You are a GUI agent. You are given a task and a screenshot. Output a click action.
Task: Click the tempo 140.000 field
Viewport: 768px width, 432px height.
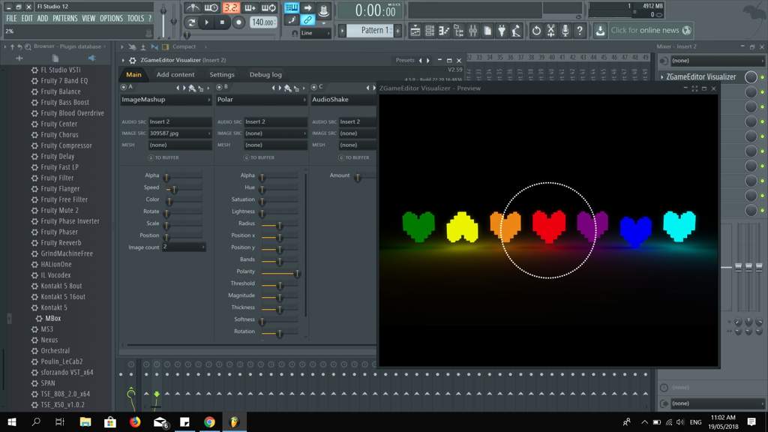[x=263, y=22]
